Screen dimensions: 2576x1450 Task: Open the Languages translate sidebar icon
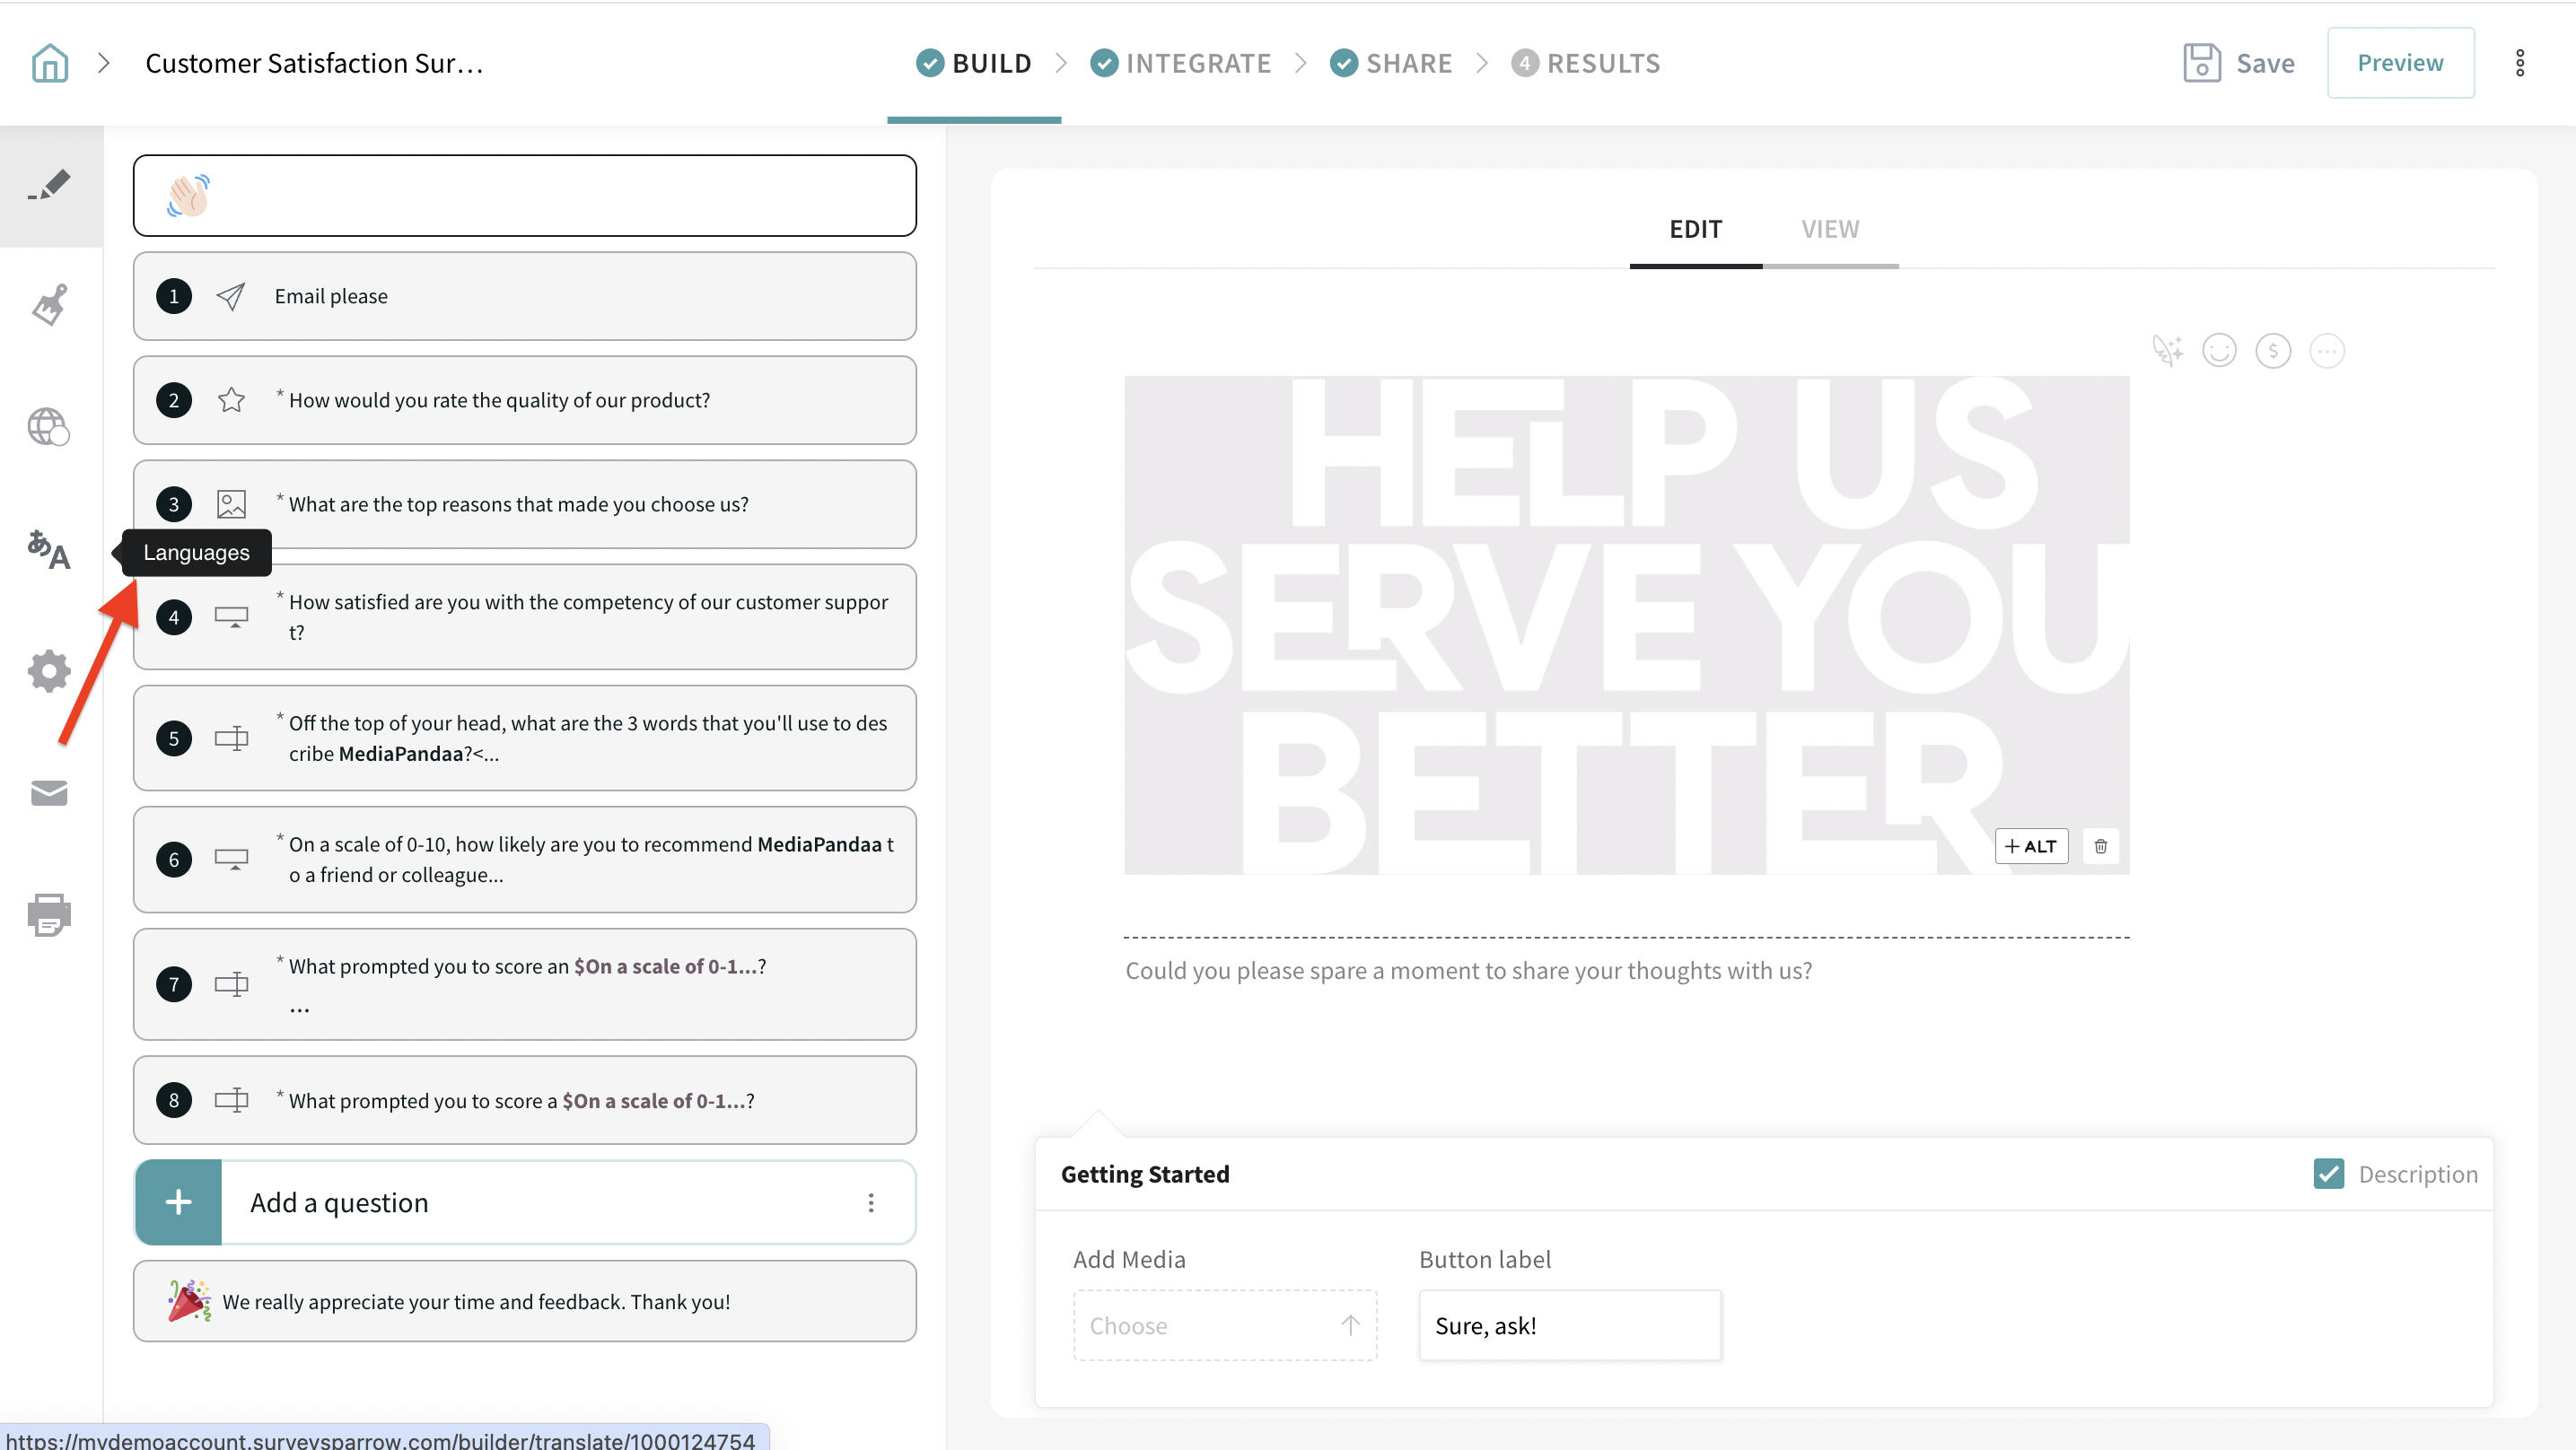click(49, 550)
